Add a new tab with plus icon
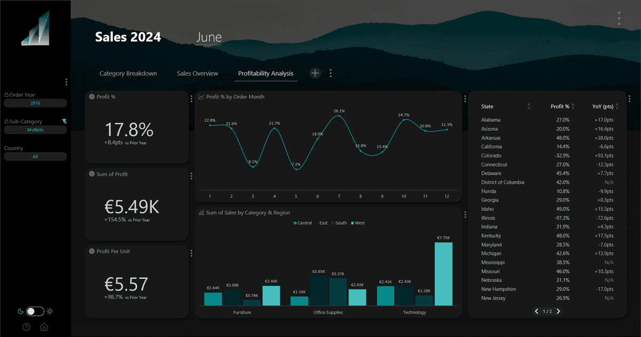Viewport: 641px width, 337px height. 315,73
